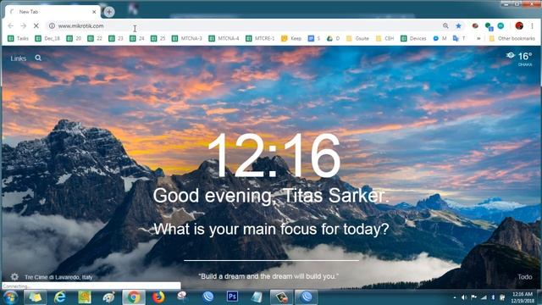Viewport: 542px width, 305px height.
Task: Open the Bluetooth tray icon
Action: click(x=493, y=297)
